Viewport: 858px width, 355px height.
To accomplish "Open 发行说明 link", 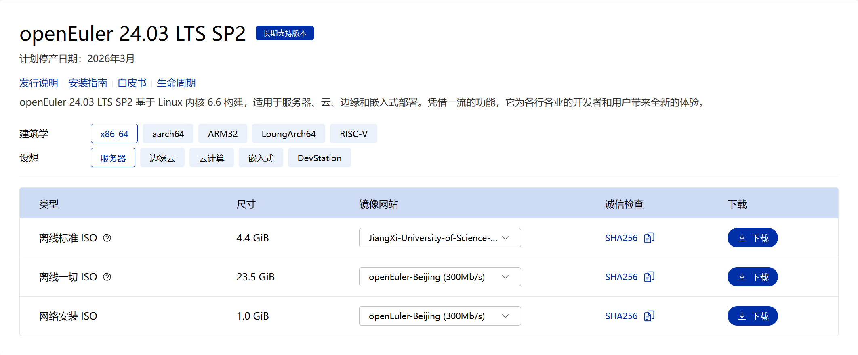I will point(39,83).
